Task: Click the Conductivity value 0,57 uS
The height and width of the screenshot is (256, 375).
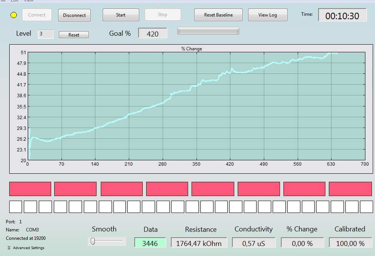Action: point(253,243)
